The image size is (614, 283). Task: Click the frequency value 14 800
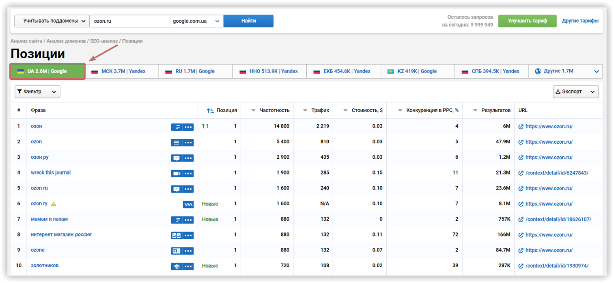tap(282, 127)
